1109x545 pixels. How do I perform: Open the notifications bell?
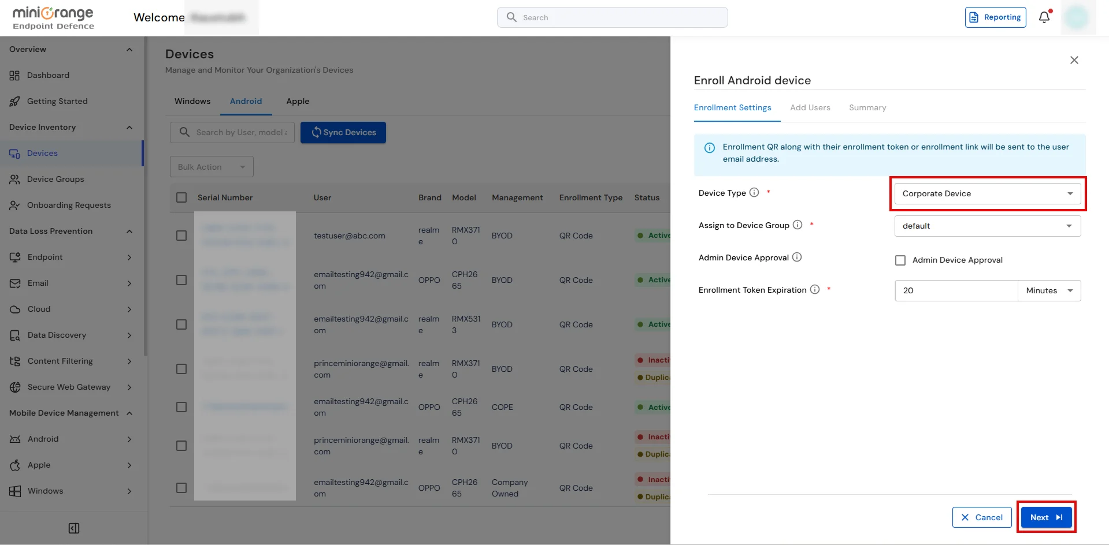pyautogui.click(x=1044, y=17)
